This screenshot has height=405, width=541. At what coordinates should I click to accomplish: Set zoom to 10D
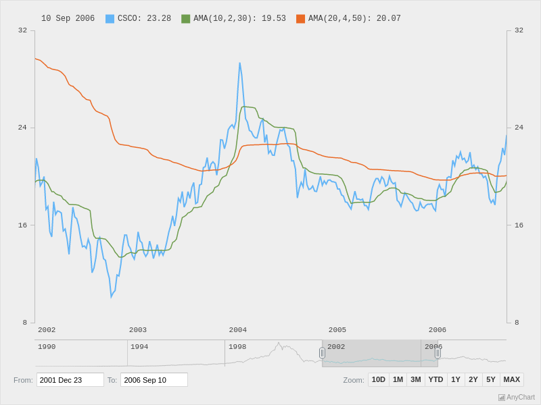pos(379,379)
